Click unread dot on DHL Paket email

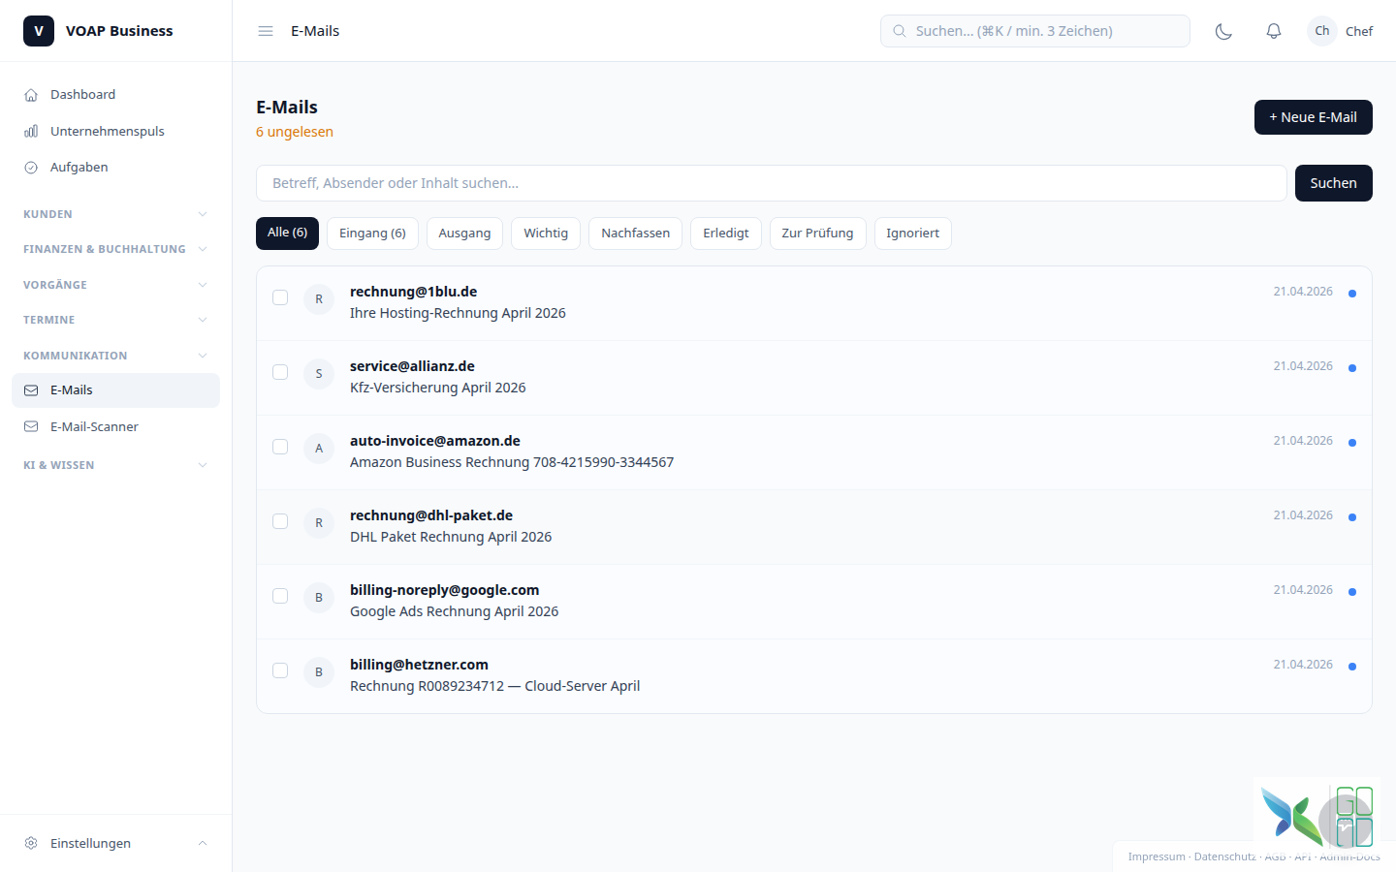pos(1352,517)
